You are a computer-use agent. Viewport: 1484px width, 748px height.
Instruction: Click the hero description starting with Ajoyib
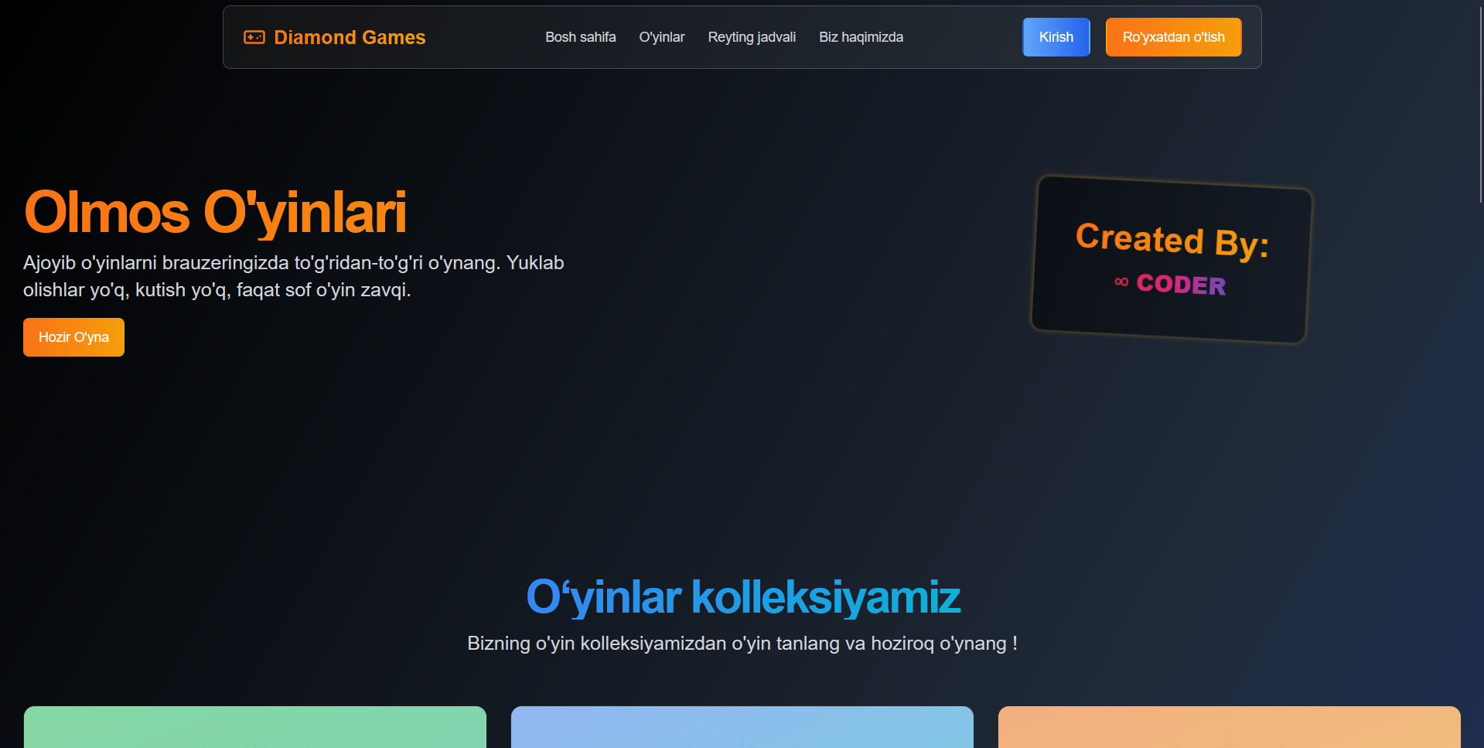[294, 276]
